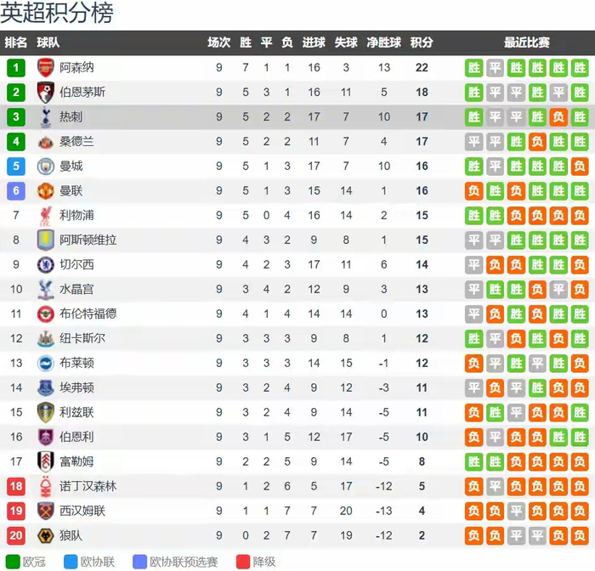Click the Liverpool (利物浦) club crest
The height and width of the screenshot is (571, 595).
pyautogui.click(x=45, y=216)
